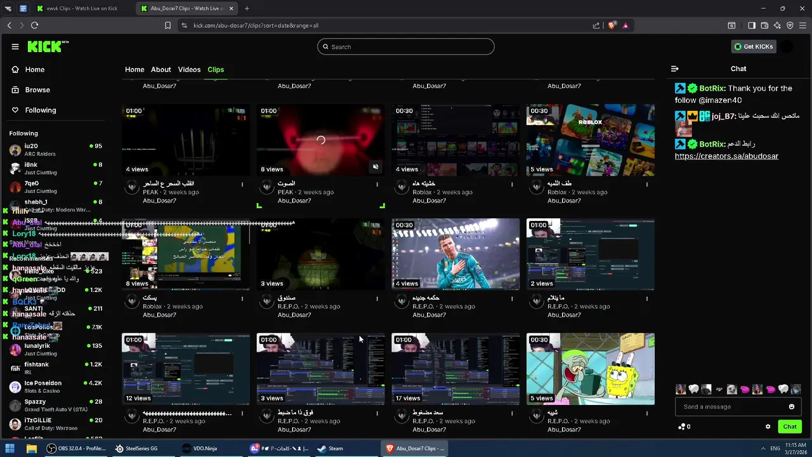Open the creators.sa/abudosar link in chat
The image size is (812, 457).
[726, 156]
